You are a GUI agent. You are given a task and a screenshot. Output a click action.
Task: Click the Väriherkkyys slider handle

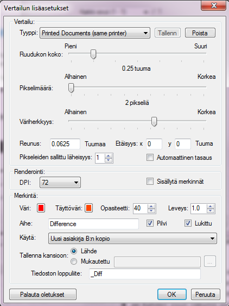154,122
